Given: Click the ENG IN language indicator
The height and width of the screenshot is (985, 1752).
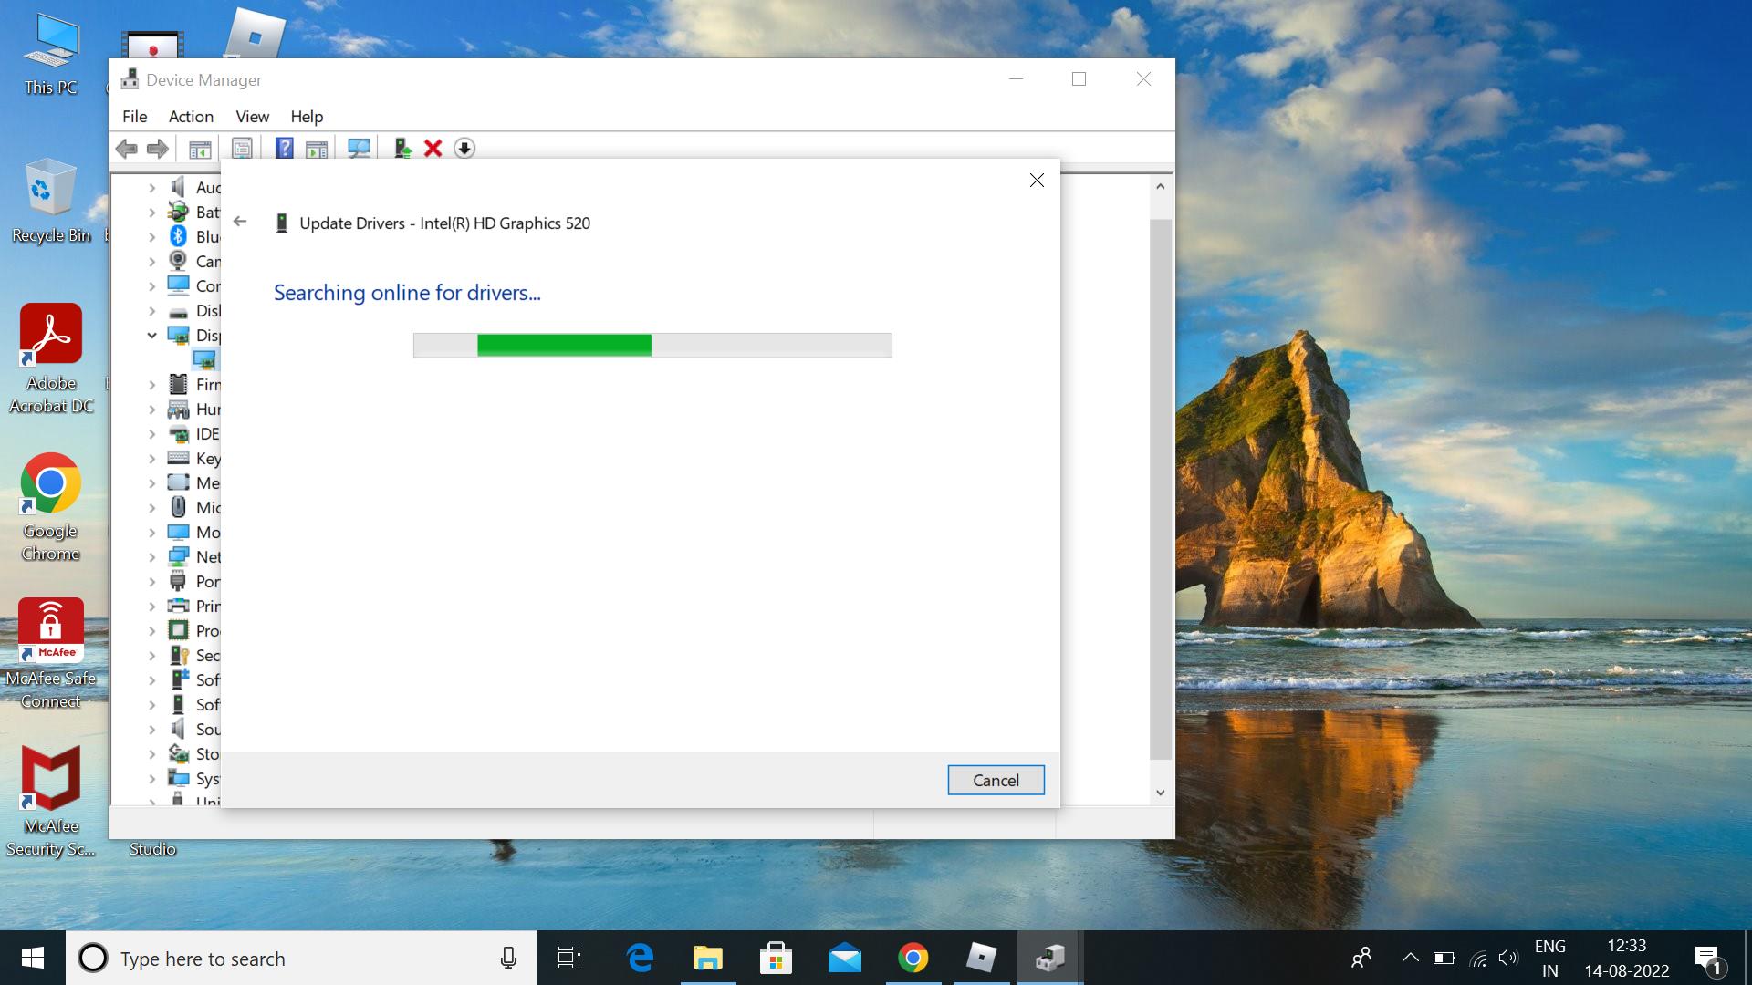Looking at the screenshot, I should pos(1549,958).
